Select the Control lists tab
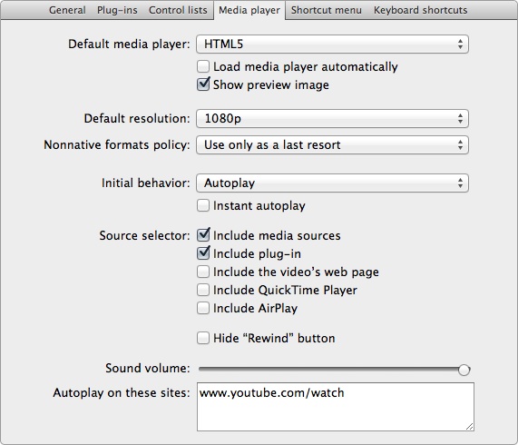 coord(178,10)
